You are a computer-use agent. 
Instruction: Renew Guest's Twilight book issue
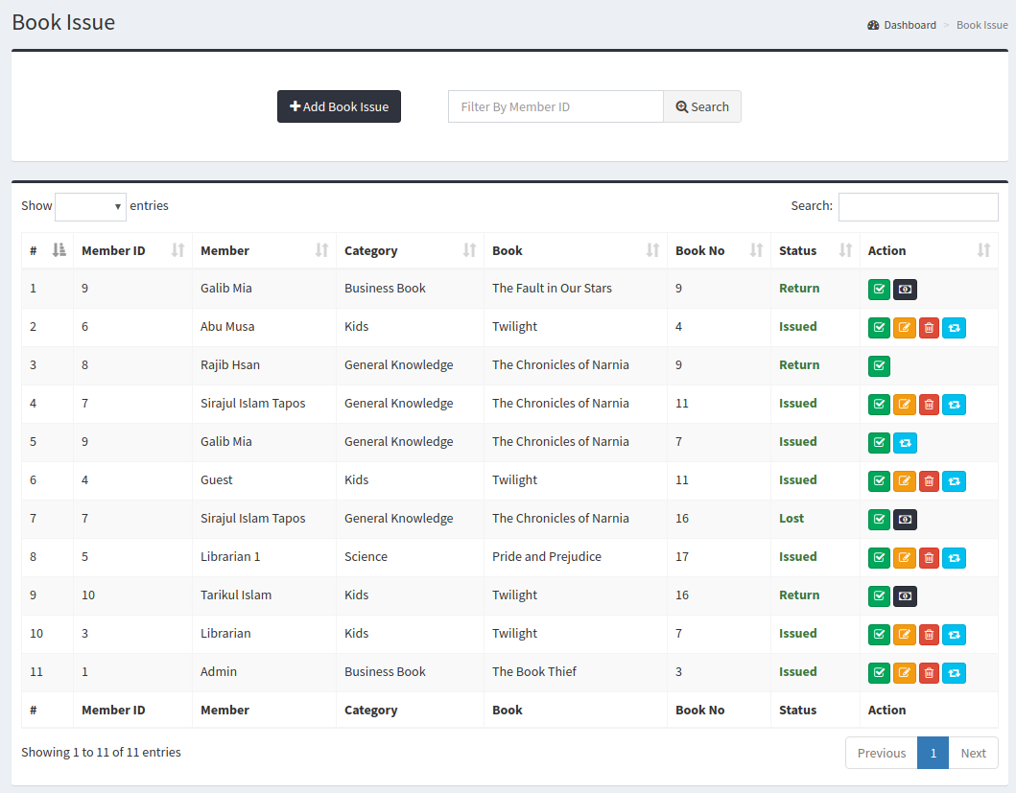[x=954, y=480]
